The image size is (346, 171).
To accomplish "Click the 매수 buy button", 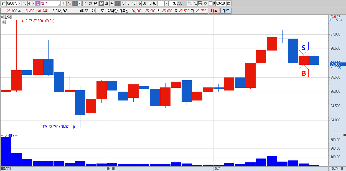I will (214, 11).
